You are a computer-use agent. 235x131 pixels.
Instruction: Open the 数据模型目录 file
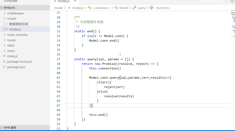[x=19, y=24]
